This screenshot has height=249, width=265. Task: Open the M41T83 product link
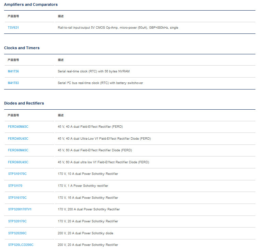(13, 83)
